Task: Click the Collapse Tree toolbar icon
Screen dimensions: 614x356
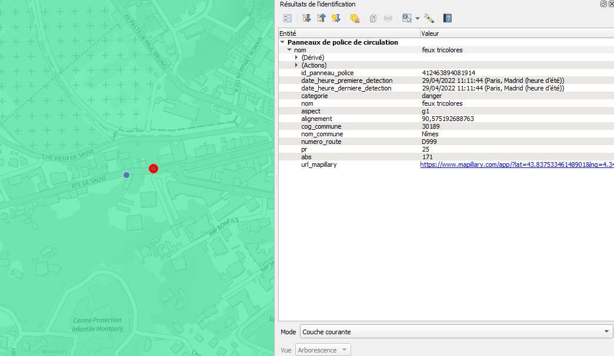Action: (321, 18)
